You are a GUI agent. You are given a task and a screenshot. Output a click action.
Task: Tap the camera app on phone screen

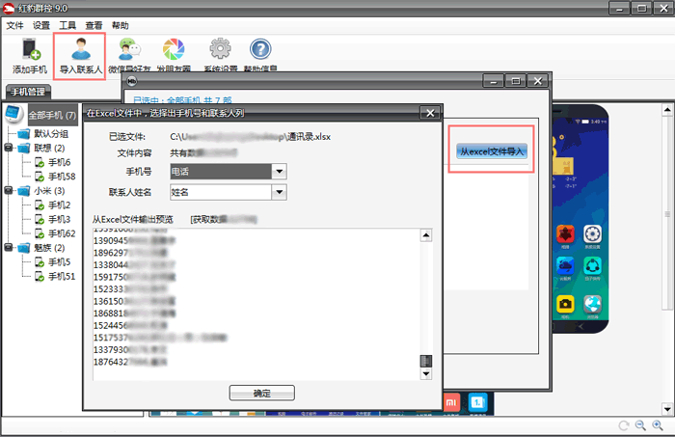565,304
